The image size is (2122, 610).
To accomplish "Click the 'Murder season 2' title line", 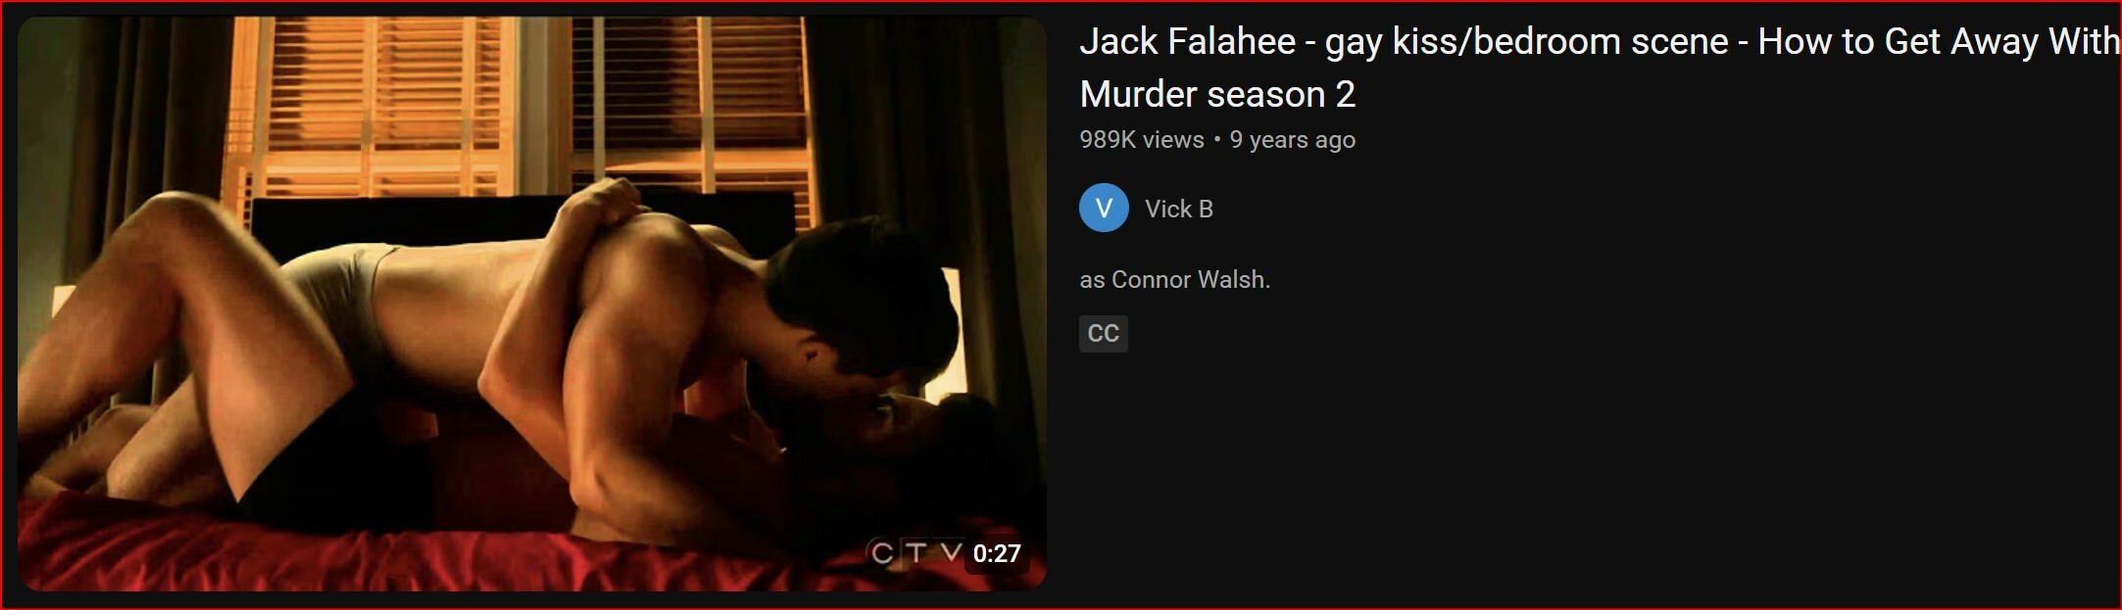I will tap(1217, 95).
